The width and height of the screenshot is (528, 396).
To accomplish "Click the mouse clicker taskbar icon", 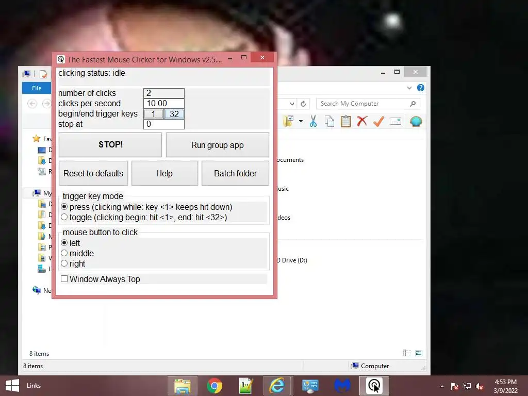I will [x=374, y=386].
